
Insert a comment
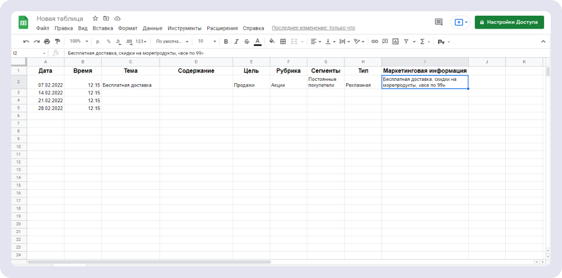386,42
